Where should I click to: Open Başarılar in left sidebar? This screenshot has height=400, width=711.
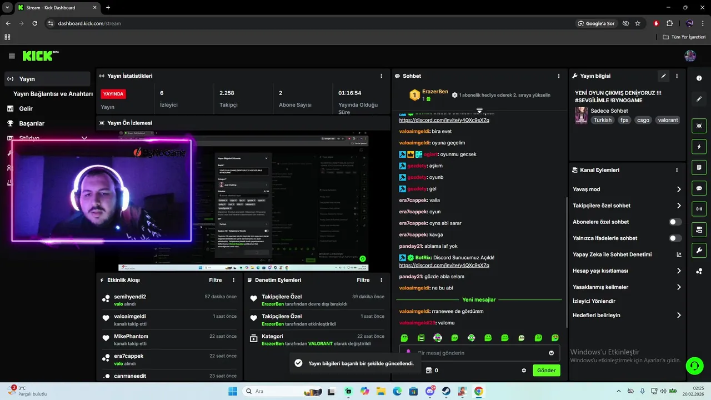pos(32,123)
